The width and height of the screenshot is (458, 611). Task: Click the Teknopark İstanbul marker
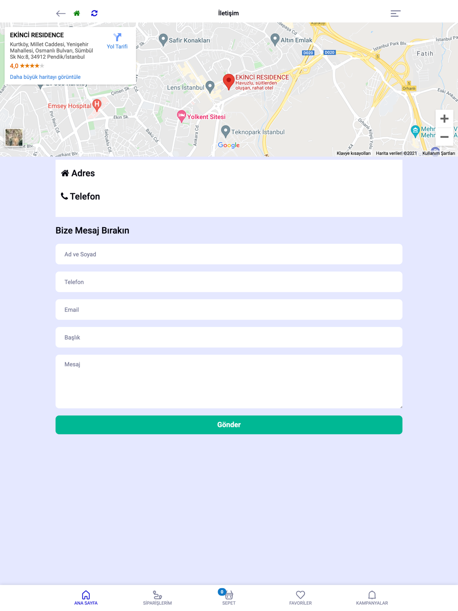[225, 131]
